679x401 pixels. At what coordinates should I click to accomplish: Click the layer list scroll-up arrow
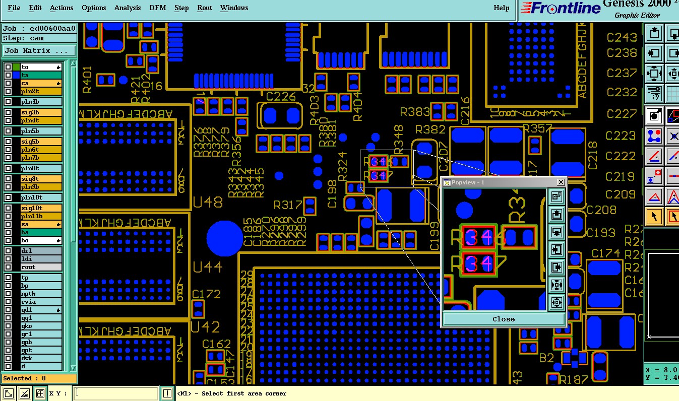click(73, 64)
